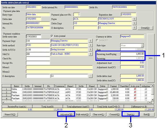
Task: Click the Clear row(L) button
Action: click(x=98, y=114)
